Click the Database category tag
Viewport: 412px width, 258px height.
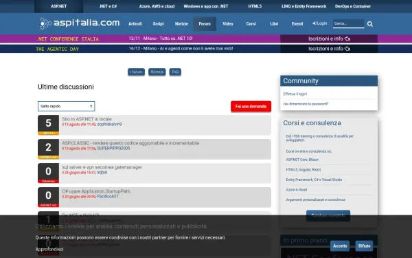pos(48,181)
